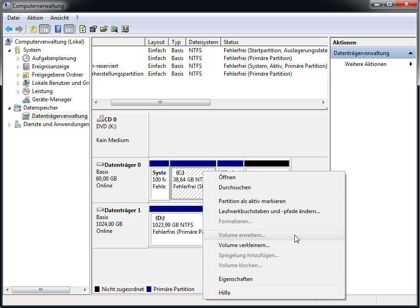420x308 pixels.
Task: Click the Datenträger 0 disk icon
Action: pyautogui.click(x=100, y=164)
